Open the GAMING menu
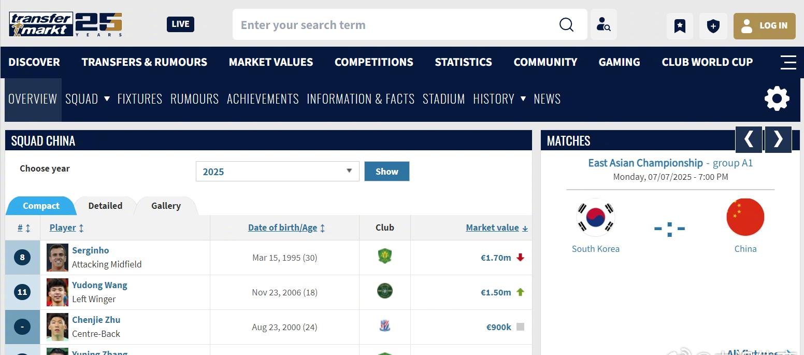 click(620, 62)
